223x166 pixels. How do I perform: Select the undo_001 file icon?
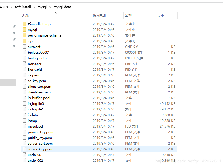click(x=25, y=155)
